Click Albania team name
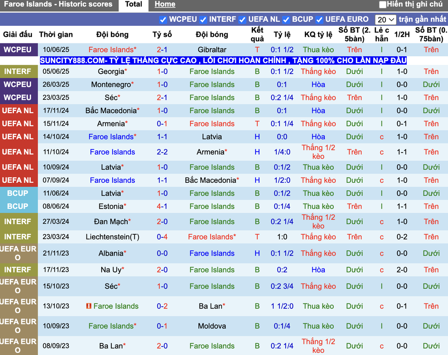The image size is (448, 355). 112,253
